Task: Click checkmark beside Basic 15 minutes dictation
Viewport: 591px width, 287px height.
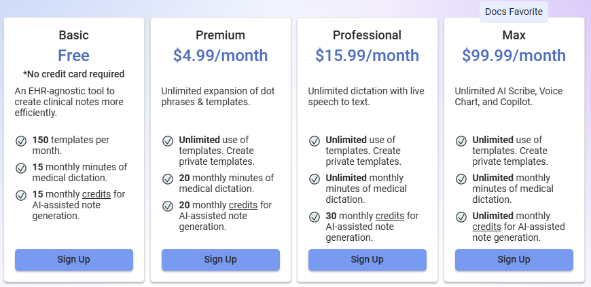Action: click(x=21, y=168)
